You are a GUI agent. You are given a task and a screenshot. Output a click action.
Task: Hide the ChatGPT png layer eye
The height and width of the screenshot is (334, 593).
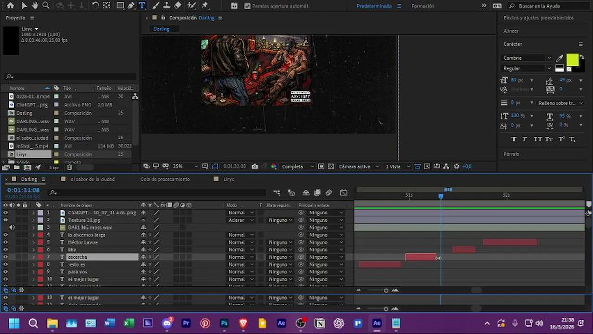point(6,212)
